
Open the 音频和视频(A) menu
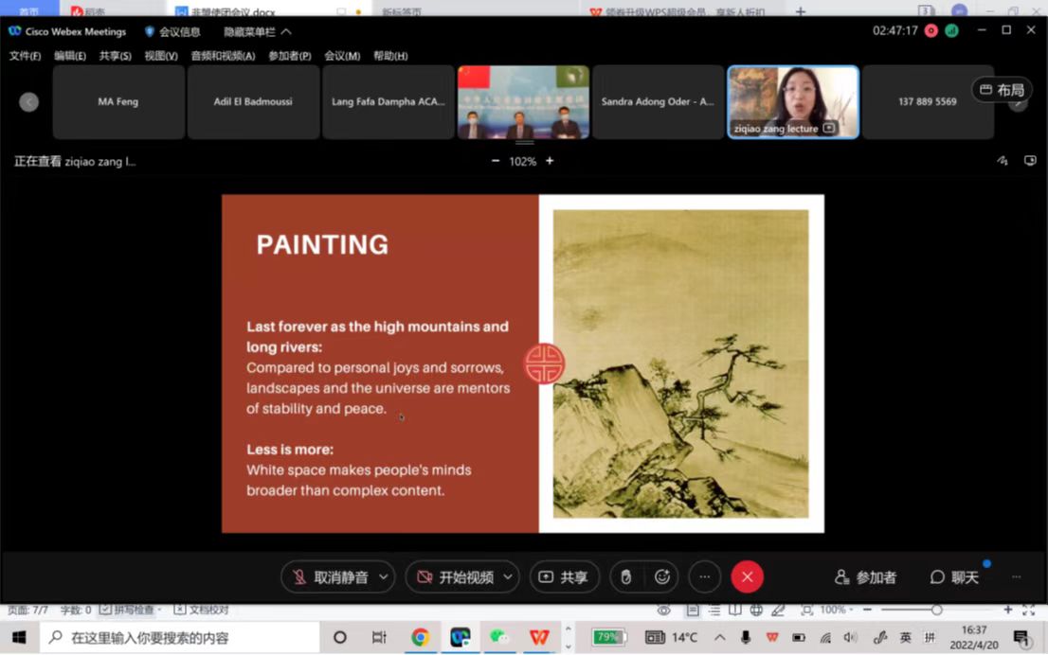(x=223, y=56)
